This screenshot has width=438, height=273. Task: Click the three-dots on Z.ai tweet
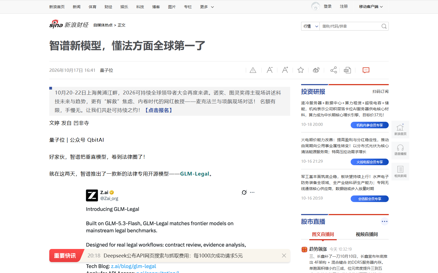252,192
